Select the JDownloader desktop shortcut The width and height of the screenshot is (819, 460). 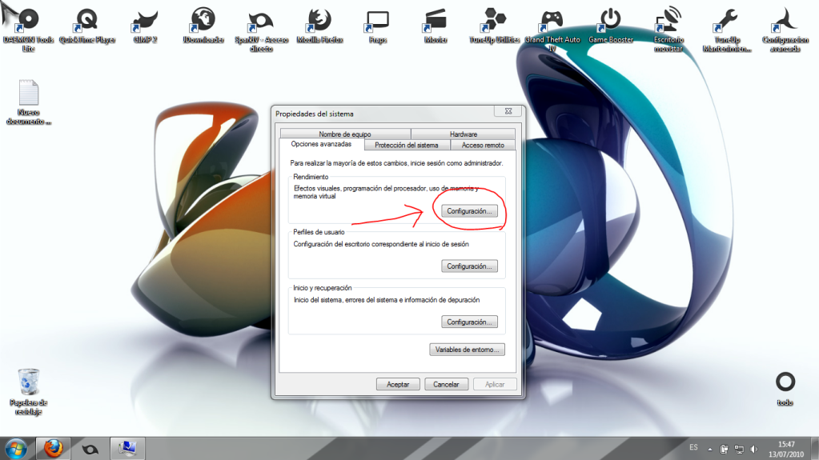coord(203,22)
